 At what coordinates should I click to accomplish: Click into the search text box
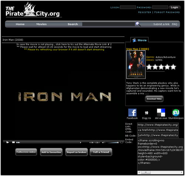[x=108, y=24]
